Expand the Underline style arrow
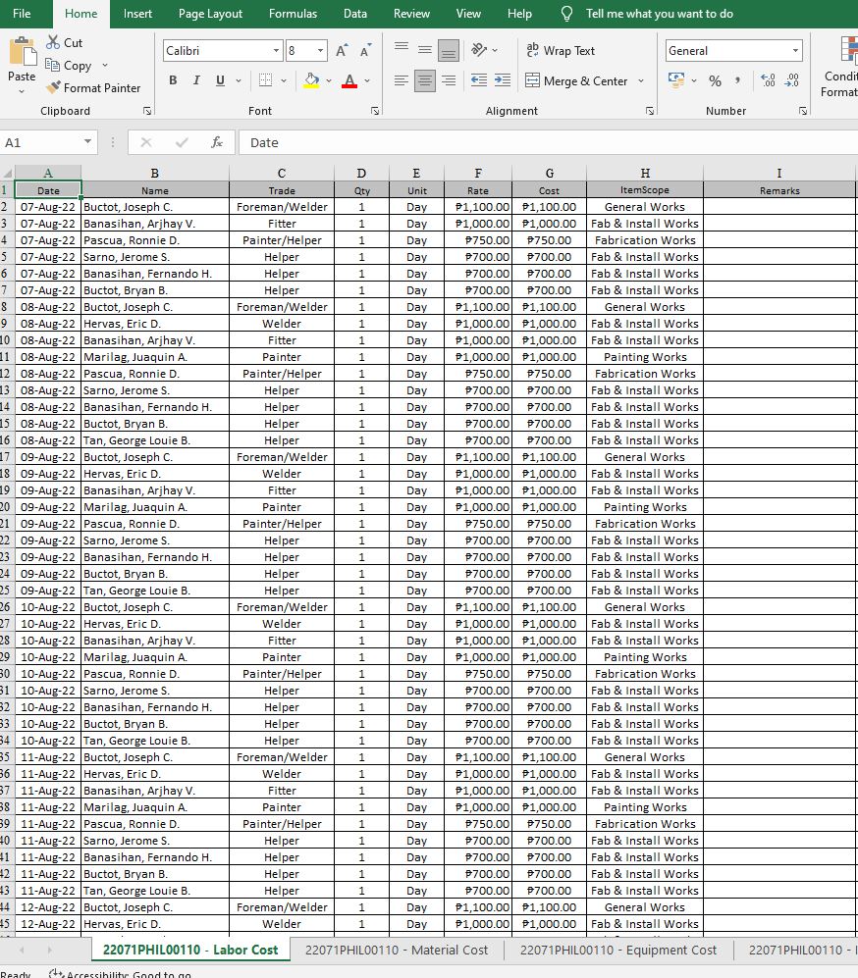The width and height of the screenshot is (858, 978). pos(239,80)
